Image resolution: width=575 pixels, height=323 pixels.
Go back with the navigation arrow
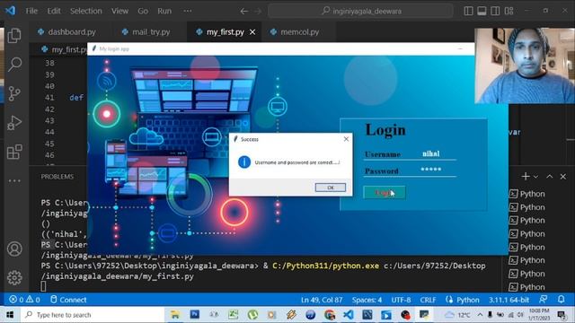click(243, 11)
